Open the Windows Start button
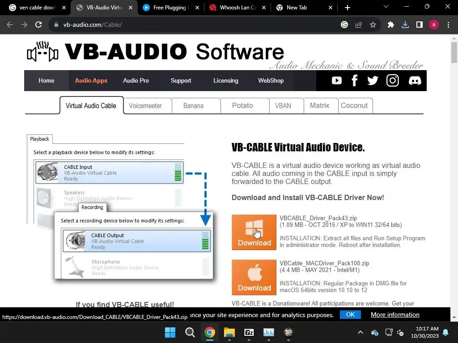The image size is (458, 343). (x=170, y=332)
